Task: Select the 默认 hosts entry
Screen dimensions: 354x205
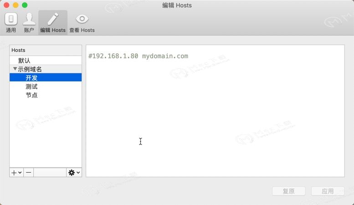Action: 46,60
